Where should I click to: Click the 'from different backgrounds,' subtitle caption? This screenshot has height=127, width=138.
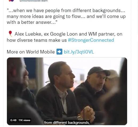pos(67,123)
